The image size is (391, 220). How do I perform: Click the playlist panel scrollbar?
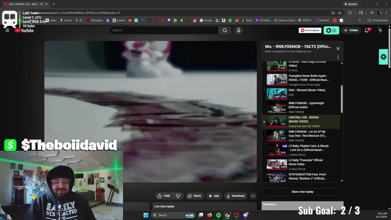[342, 99]
